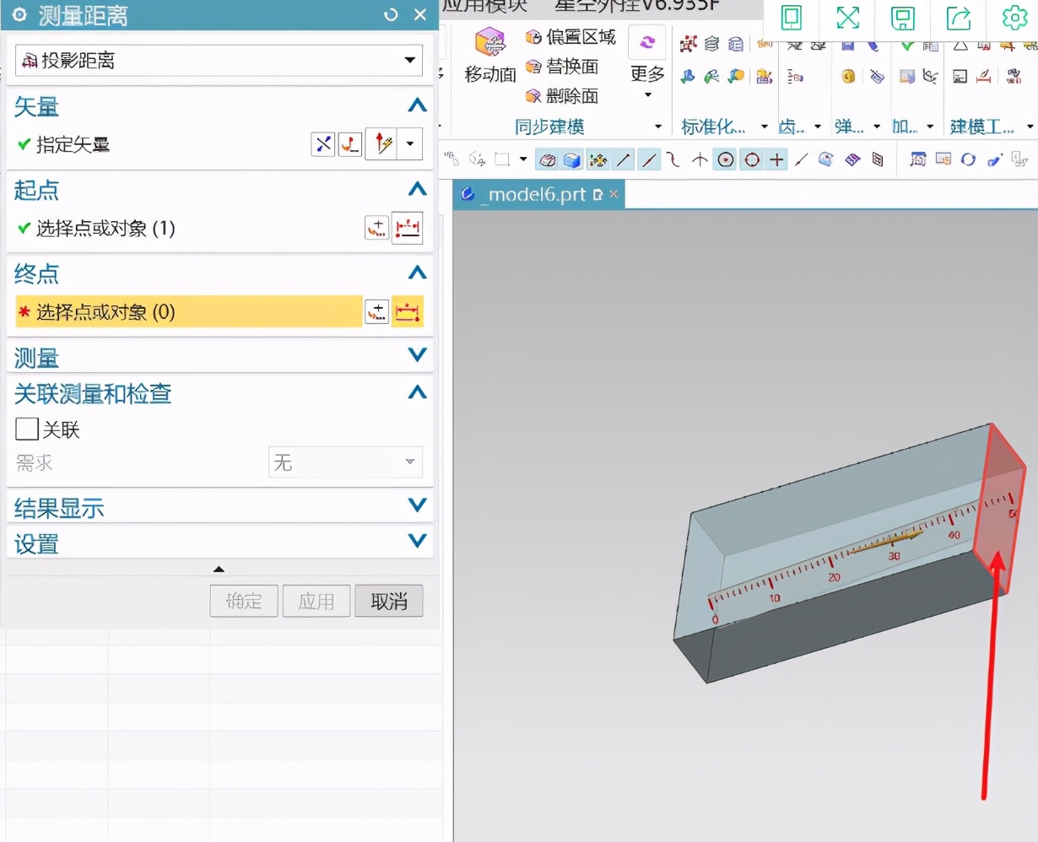Select the 替换面 replace face tool

562,67
